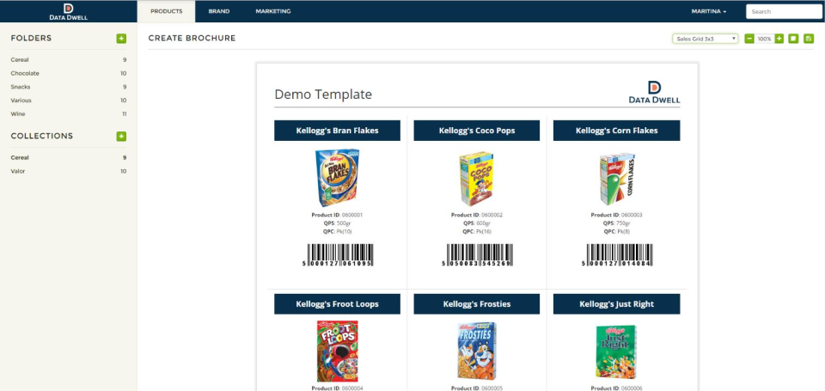Screen dimensions: 825x391
Task: Switch to the Brand tab
Action: coord(219,11)
